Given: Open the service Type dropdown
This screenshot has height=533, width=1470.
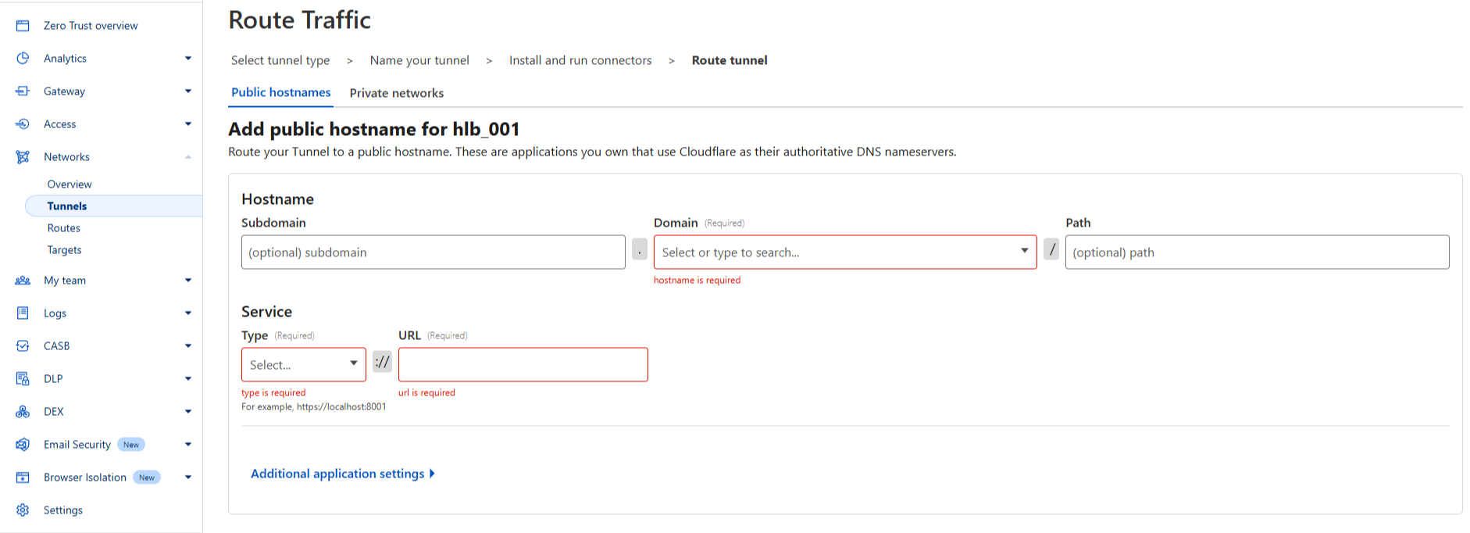Looking at the screenshot, I should [x=303, y=365].
